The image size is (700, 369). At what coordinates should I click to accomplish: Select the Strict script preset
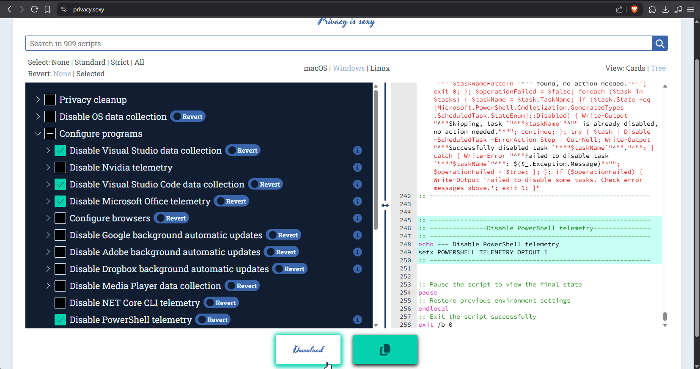click(120, 62)
